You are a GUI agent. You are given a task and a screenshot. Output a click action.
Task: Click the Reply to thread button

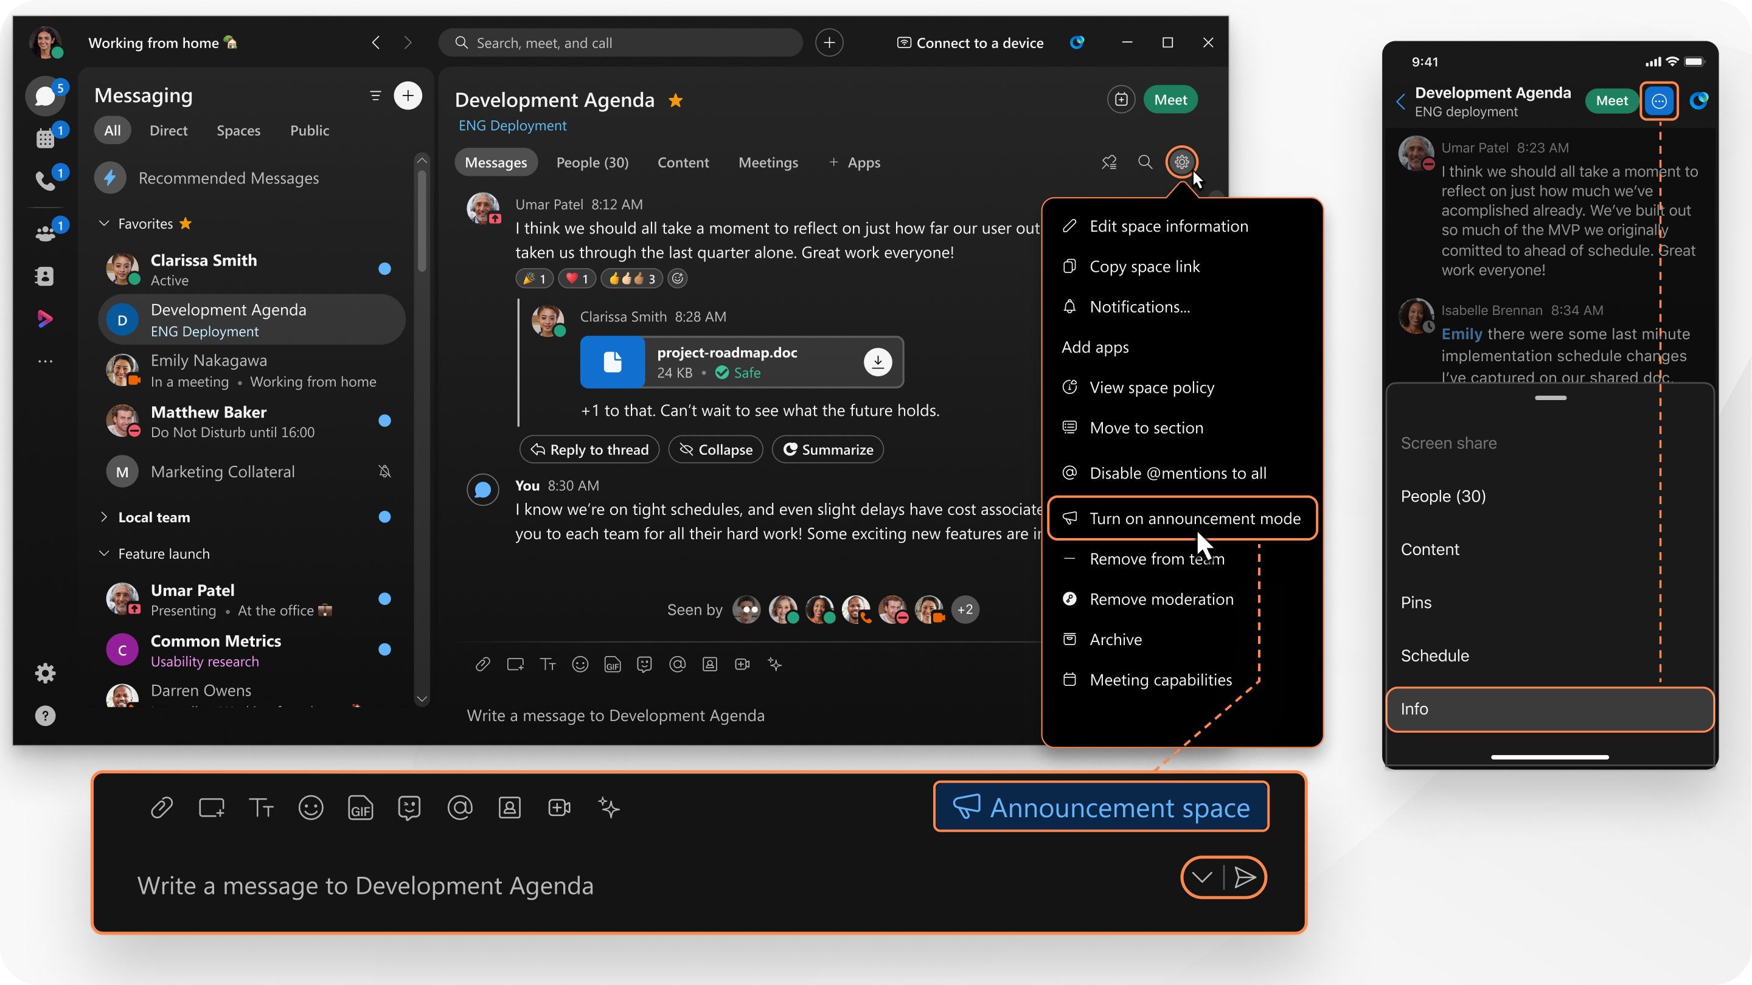591,449
